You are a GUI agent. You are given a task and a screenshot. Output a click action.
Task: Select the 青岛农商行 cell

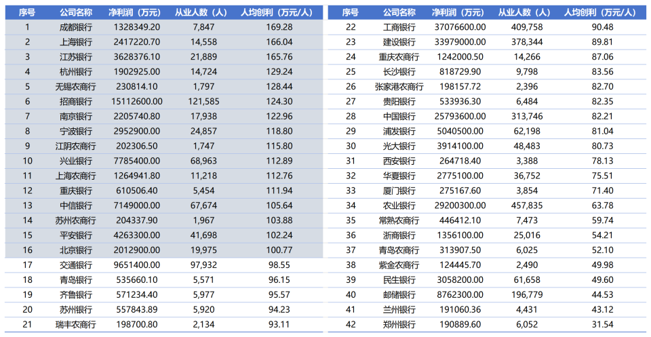tap(399, 250)
